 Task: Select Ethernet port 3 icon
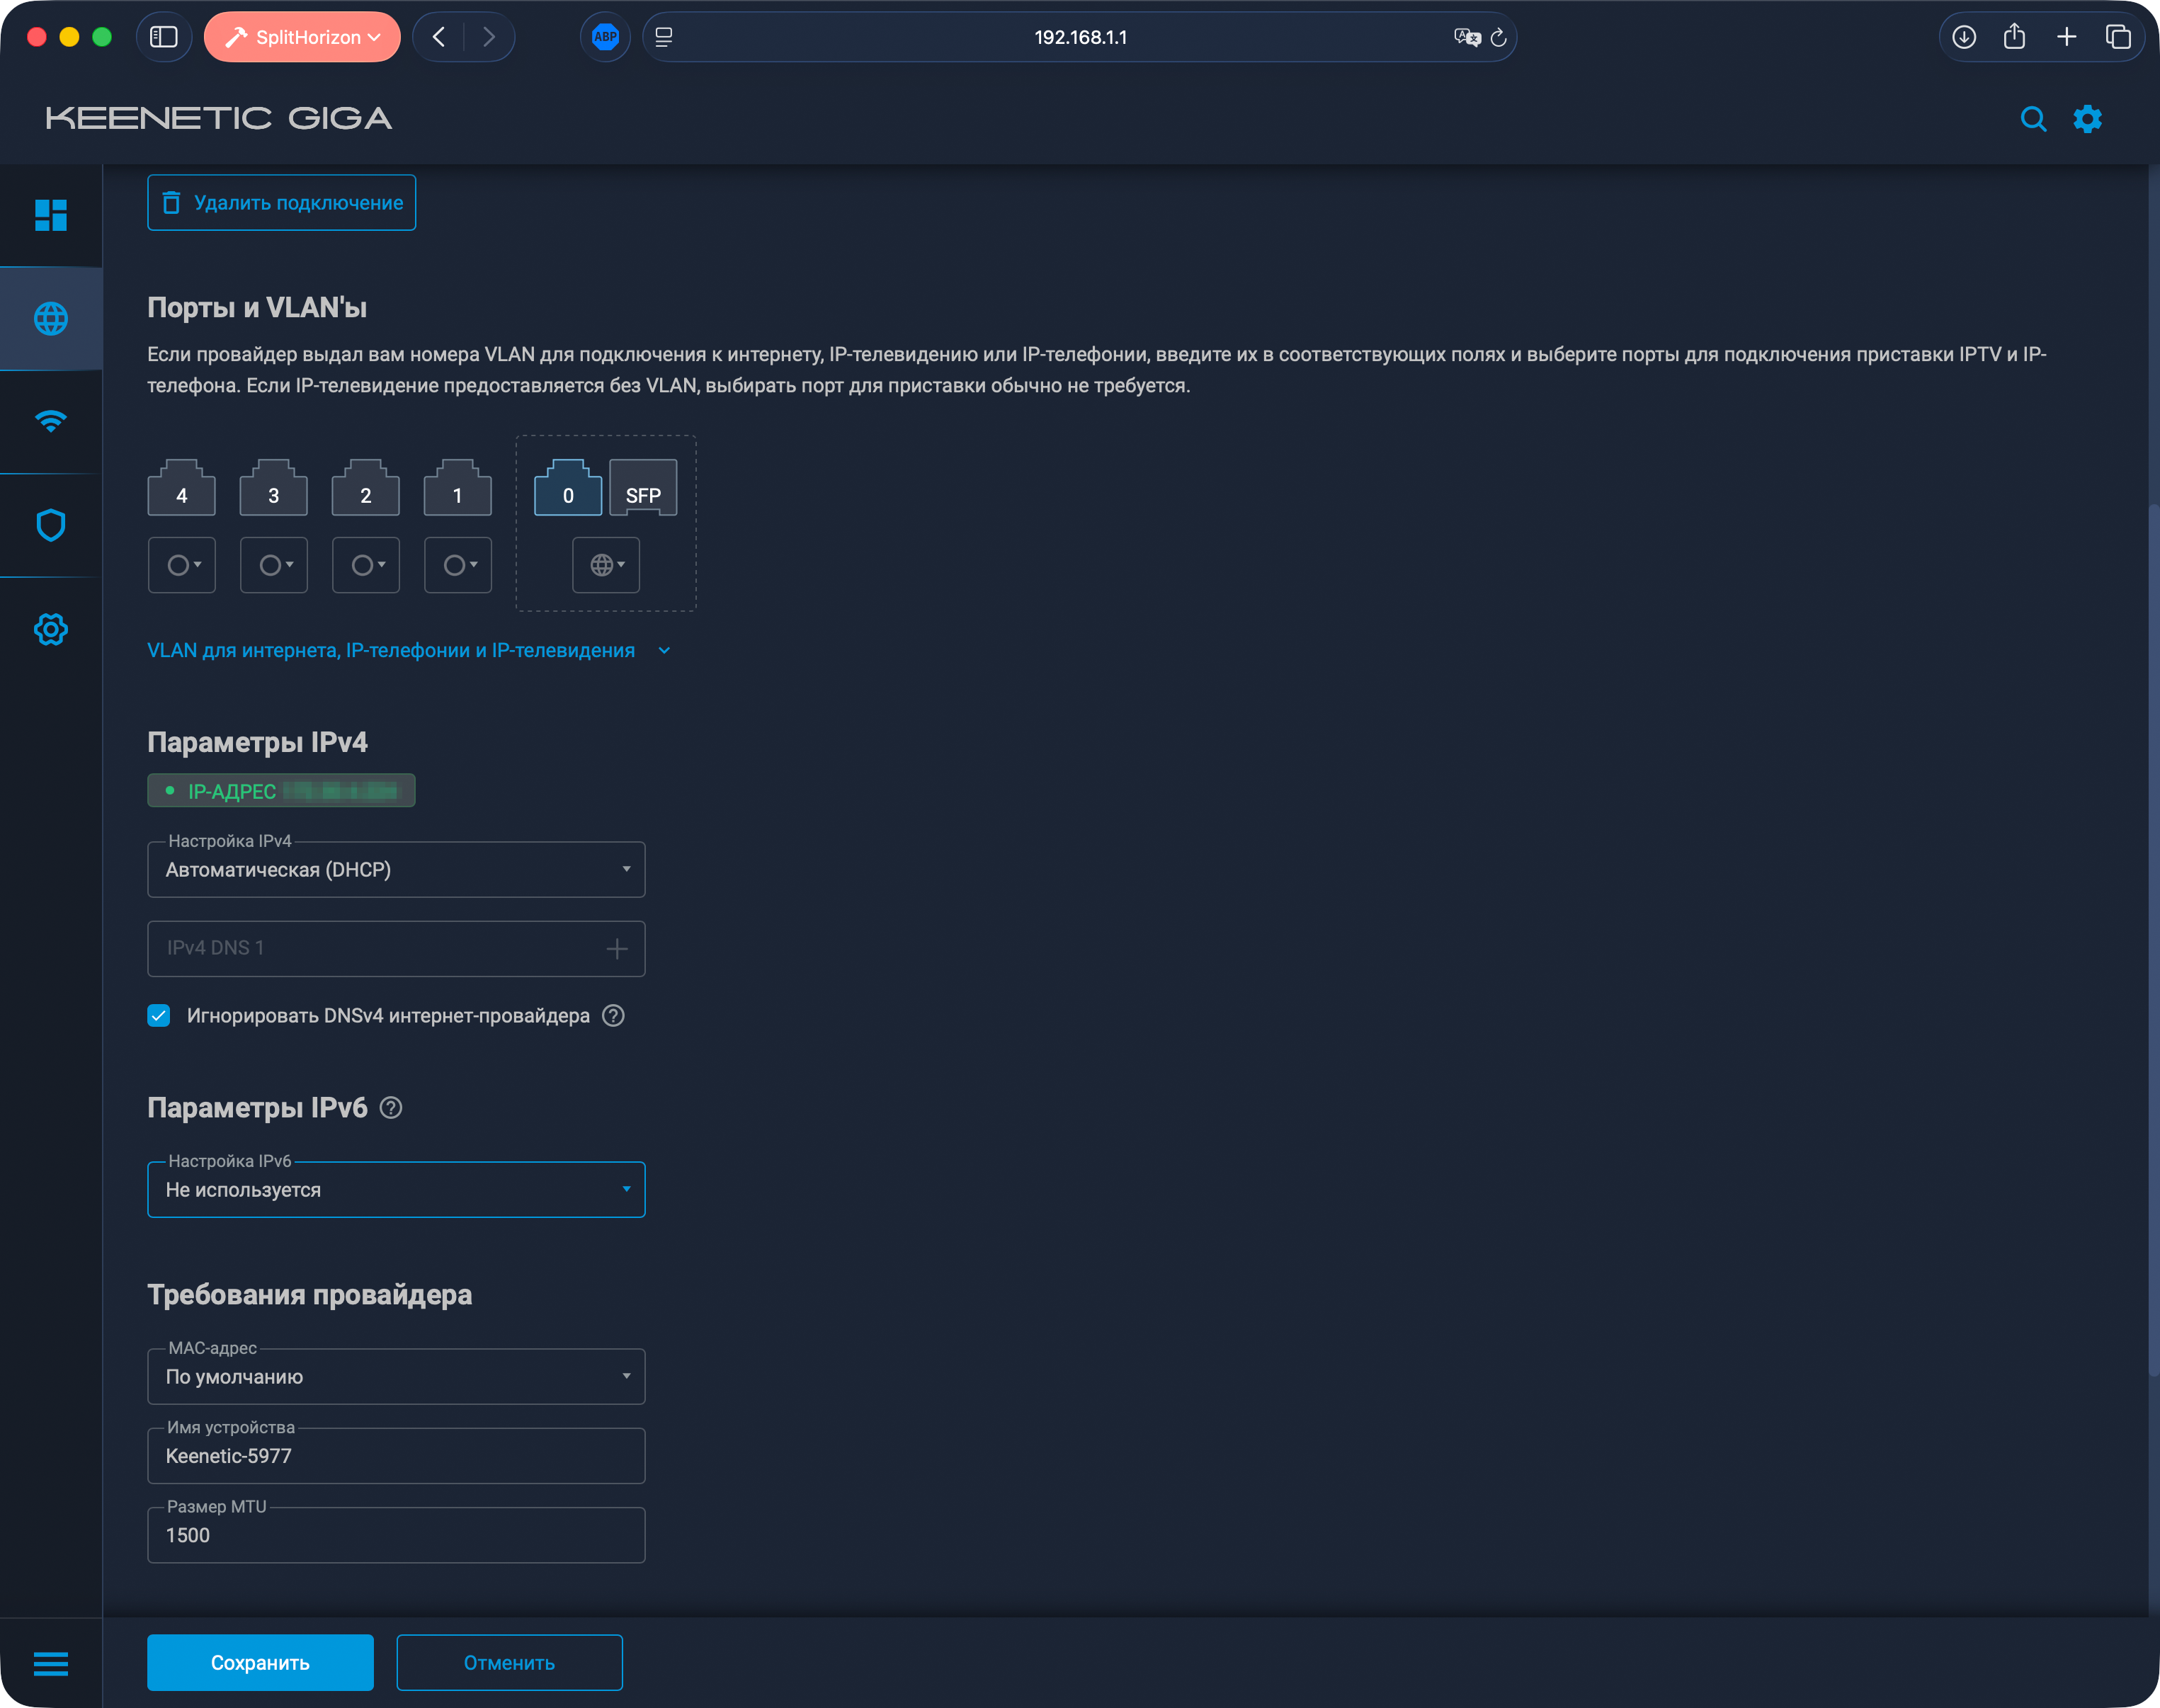pos(273,487)
